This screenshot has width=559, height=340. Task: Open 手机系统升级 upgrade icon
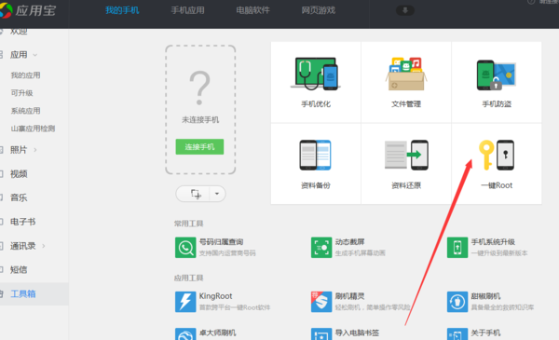[x=457, y=248]
